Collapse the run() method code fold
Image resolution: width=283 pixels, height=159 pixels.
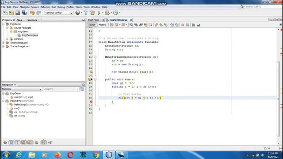95,79
